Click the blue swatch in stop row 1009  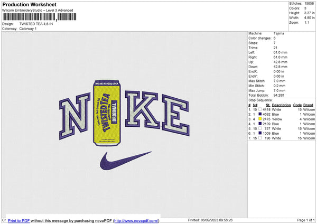260,133
